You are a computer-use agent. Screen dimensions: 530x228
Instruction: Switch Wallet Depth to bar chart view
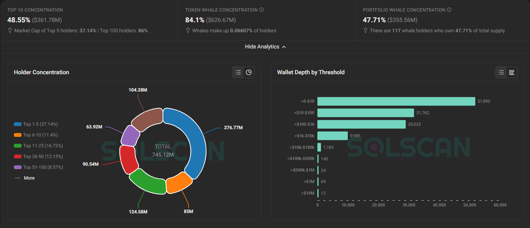(512, 72)
